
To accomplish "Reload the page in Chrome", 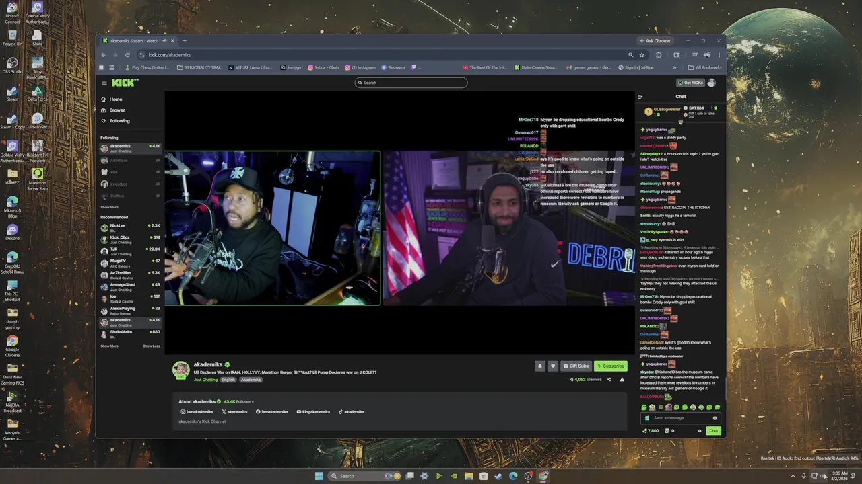I will (127, 55).
